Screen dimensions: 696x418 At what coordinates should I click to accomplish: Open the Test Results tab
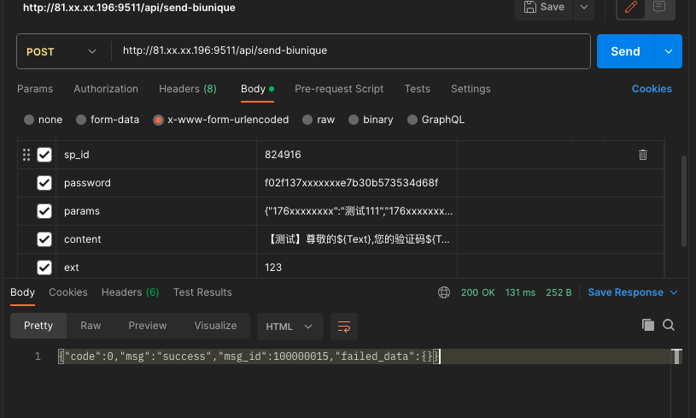click(x=202, y=292)
